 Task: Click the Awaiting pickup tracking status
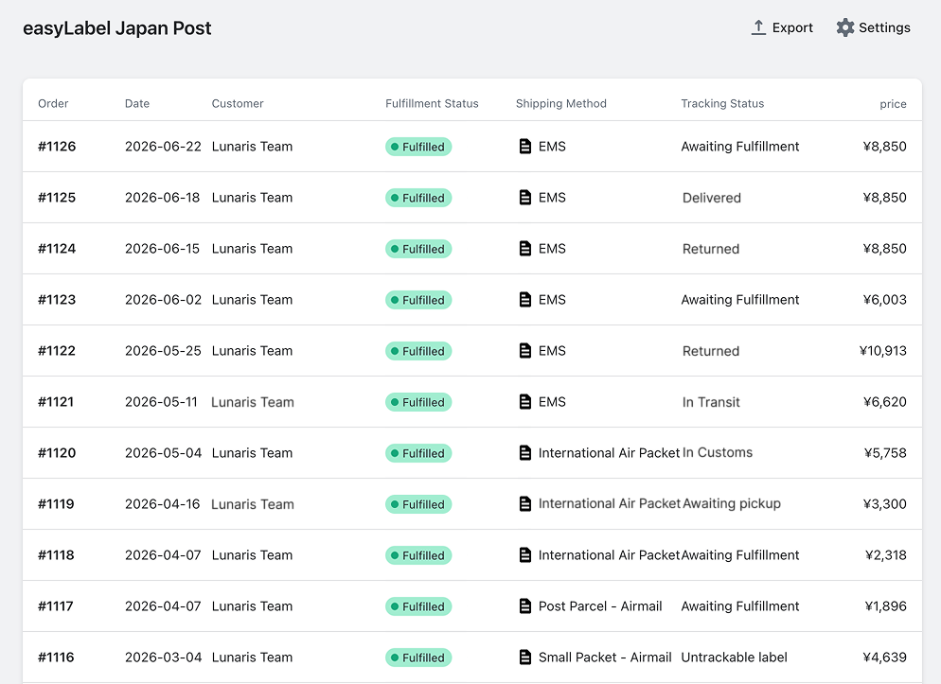click(x=732, y=503)
